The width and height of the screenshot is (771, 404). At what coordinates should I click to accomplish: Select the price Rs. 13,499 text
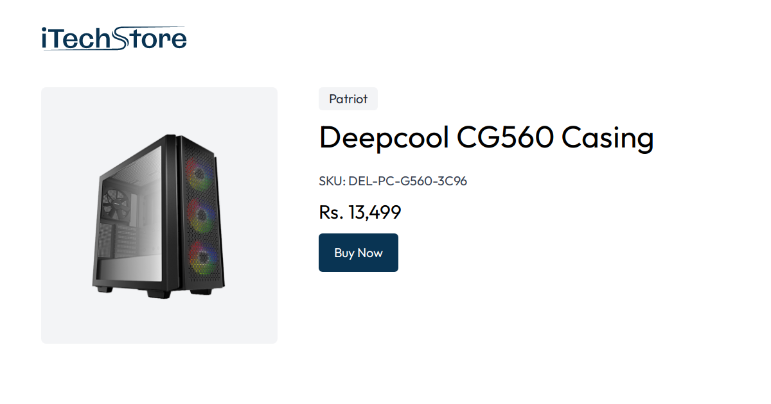pyautogui.click(x=360, y=212)
